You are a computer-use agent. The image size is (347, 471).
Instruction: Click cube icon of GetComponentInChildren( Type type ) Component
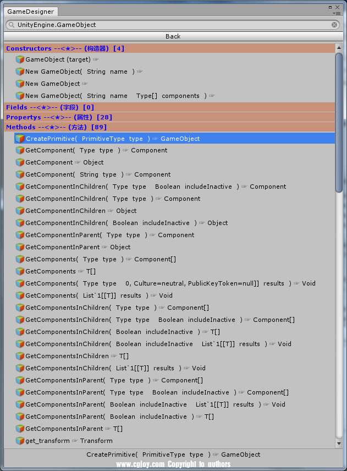(x=20, y=199)
